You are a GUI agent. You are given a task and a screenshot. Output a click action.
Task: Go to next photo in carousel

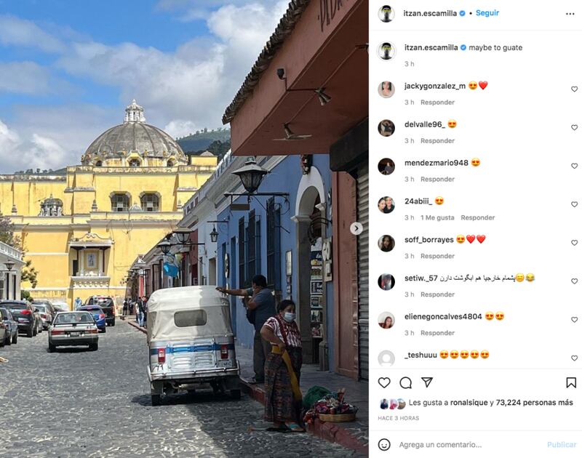[x=356, y=228]
